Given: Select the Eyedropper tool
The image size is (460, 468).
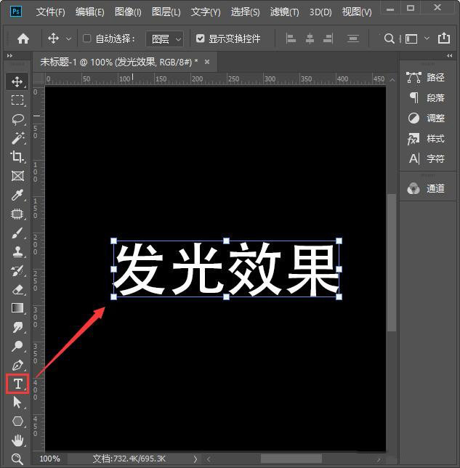Looking at the screenshot, I should point(17,195).
